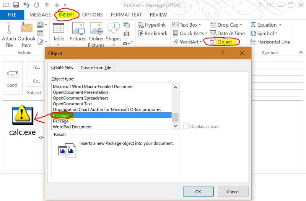This screenshot has height=201, width=306.
Task: Open the Outlook Item insert icon
Action: tap(26, 29)
